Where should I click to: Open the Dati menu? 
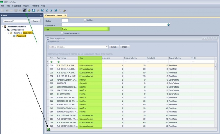(x=8, y=6)
